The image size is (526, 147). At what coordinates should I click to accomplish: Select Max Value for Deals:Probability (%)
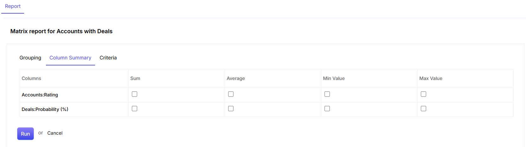click(x=423, y=109)
